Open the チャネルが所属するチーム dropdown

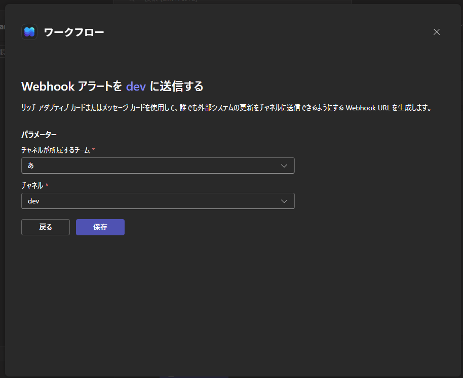tap(158, 165)
